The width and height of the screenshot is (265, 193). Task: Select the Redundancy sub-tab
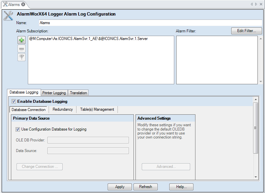[x=63, y=109]
